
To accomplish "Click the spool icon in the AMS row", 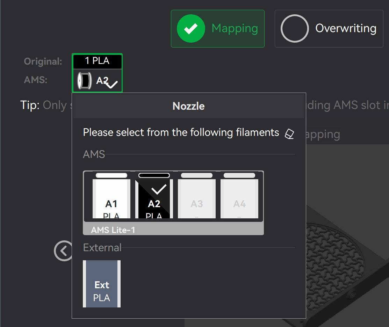I will tap(84, 81).
